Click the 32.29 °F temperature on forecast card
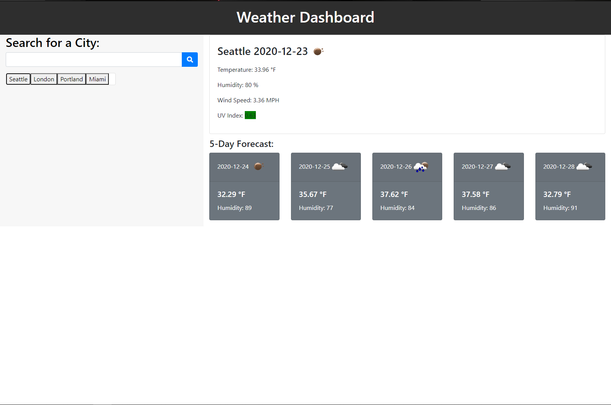 (x=231, y=194)
